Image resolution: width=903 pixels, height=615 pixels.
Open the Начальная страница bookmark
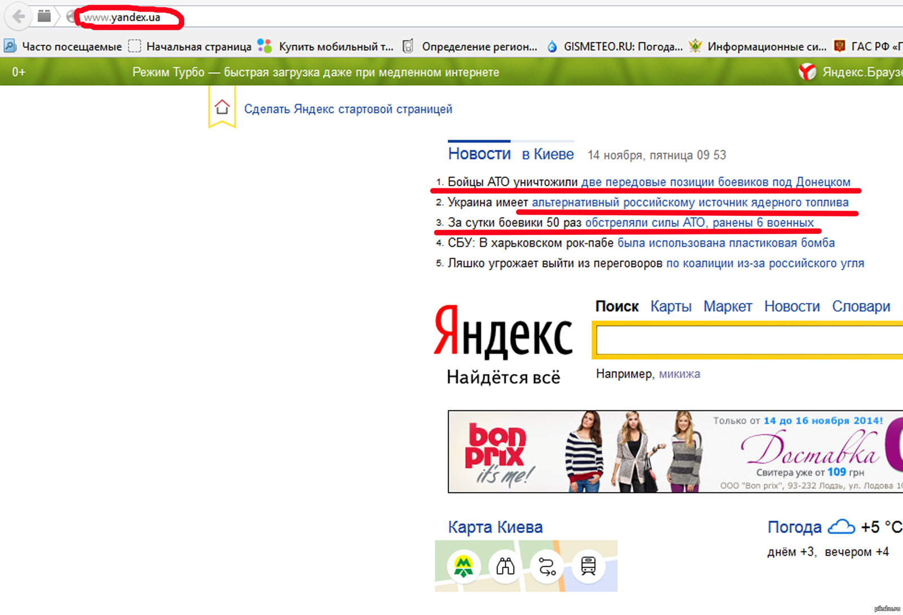[x=190, y=46]
